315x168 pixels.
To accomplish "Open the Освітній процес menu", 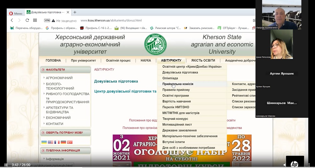I will click(118, 60).
